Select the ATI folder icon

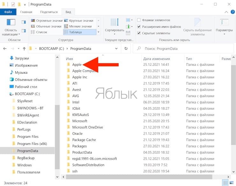(x=69, y=83)
